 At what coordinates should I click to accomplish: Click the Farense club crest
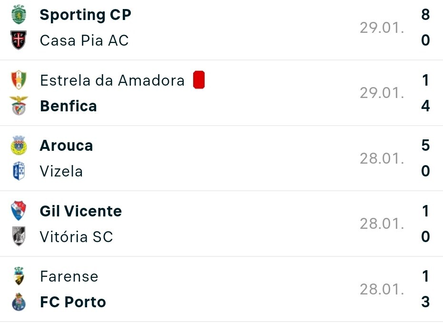pos(19,276)
